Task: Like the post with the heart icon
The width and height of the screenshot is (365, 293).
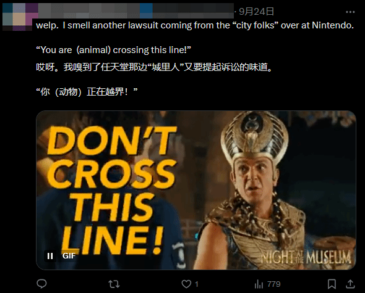Action: (x=186, y=284)
